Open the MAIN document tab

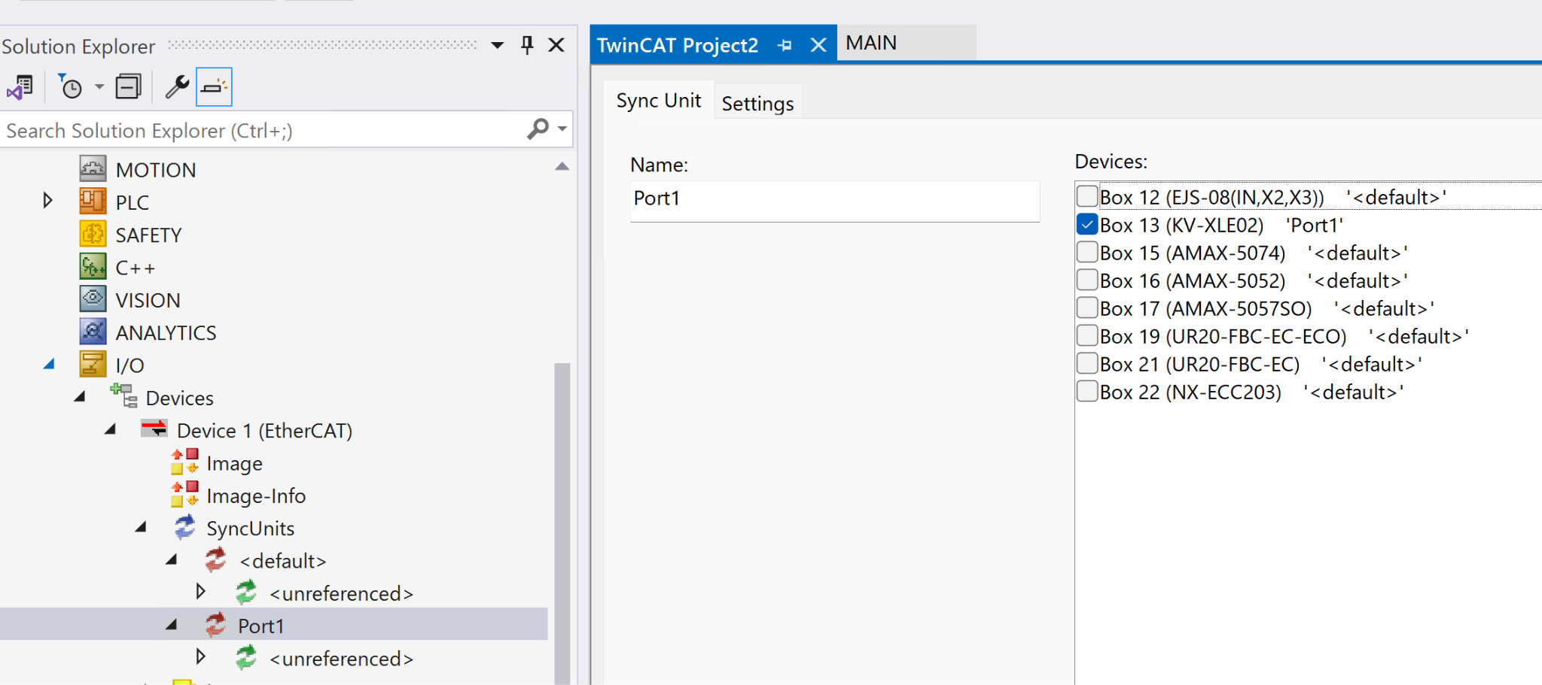pyautogui.click(x=871, y=43)
